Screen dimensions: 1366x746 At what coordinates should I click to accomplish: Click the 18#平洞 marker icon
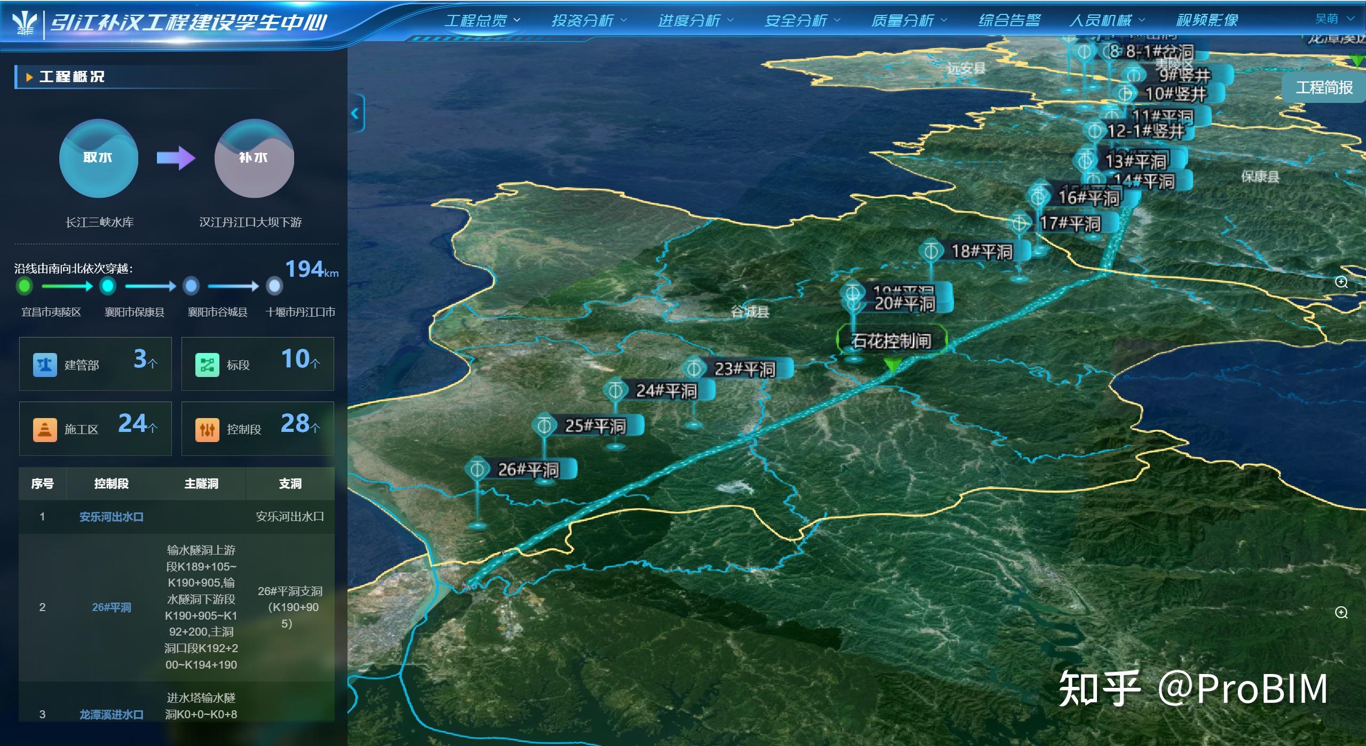(930, 251)
